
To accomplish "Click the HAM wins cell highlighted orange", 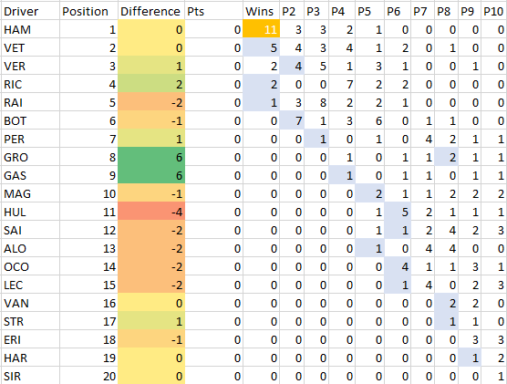I will pos(262,29).
